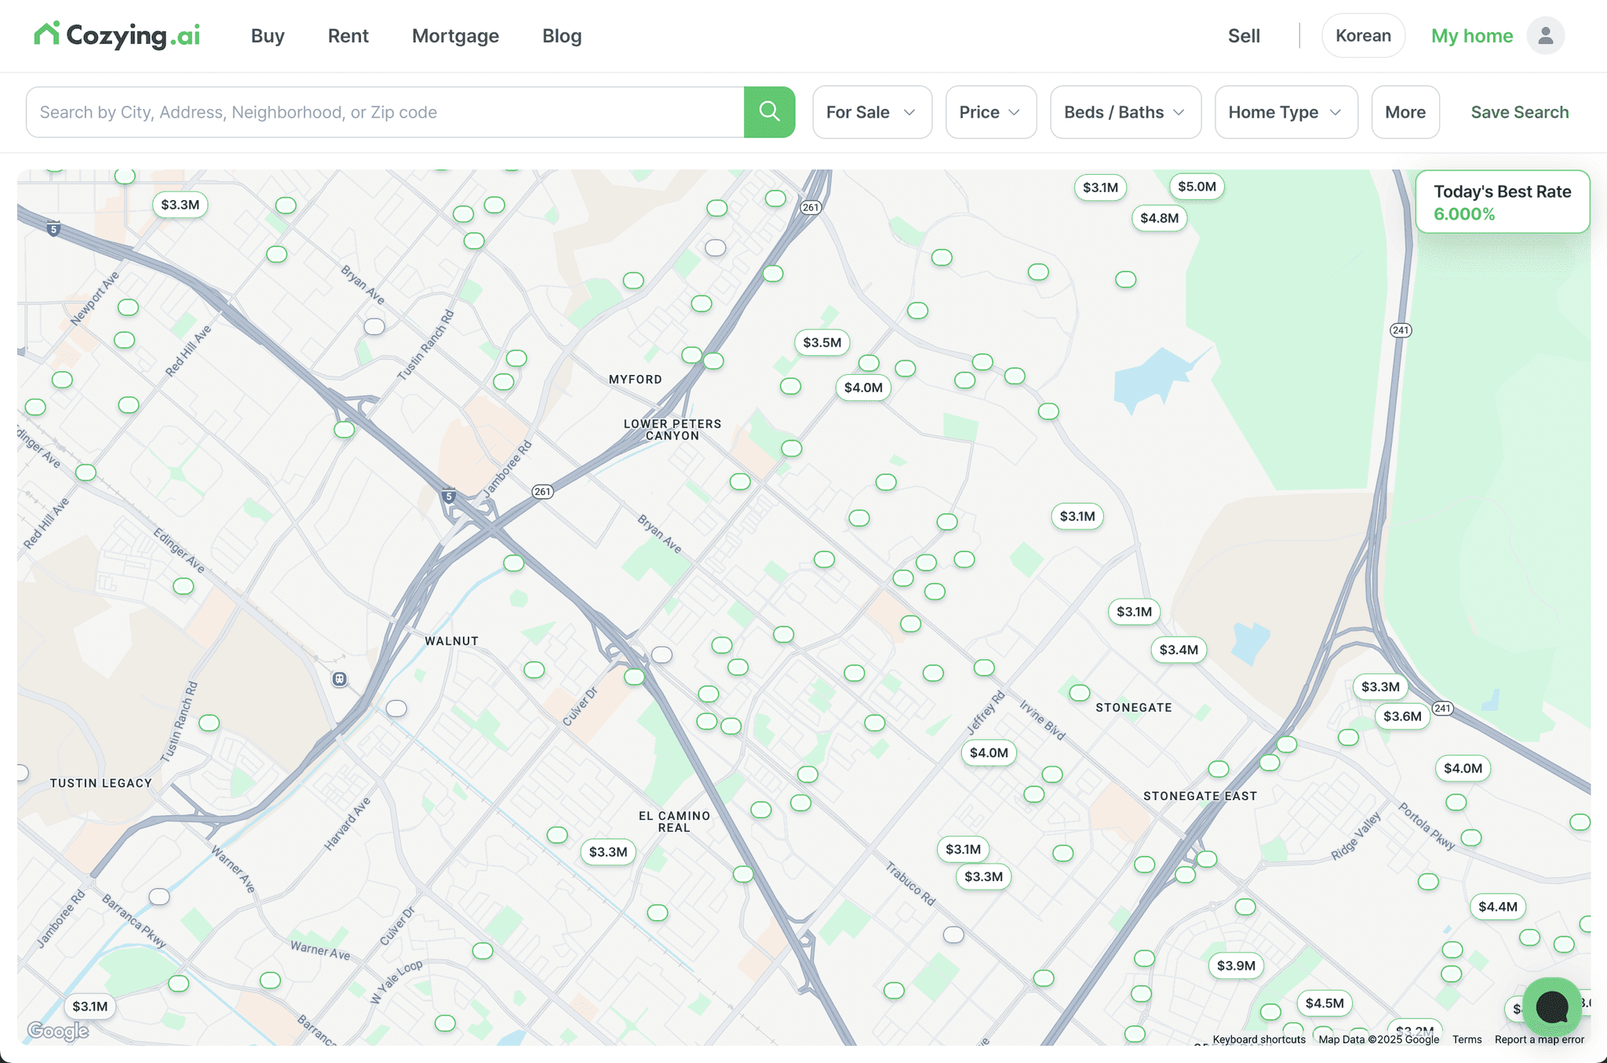Select the $3.5M map price marker
This screenshot has height=1063, width=1607.
pyautogui.click(x=822, y=343)
